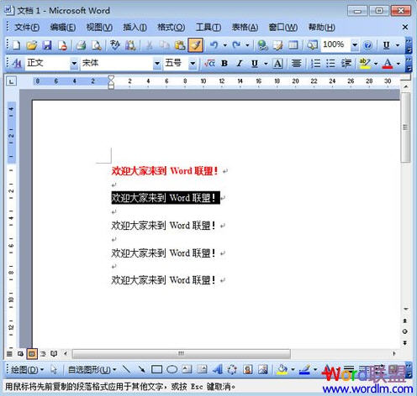Select the Rectangle shape tool
417x396 pixels.
click(x=156, y=370)
